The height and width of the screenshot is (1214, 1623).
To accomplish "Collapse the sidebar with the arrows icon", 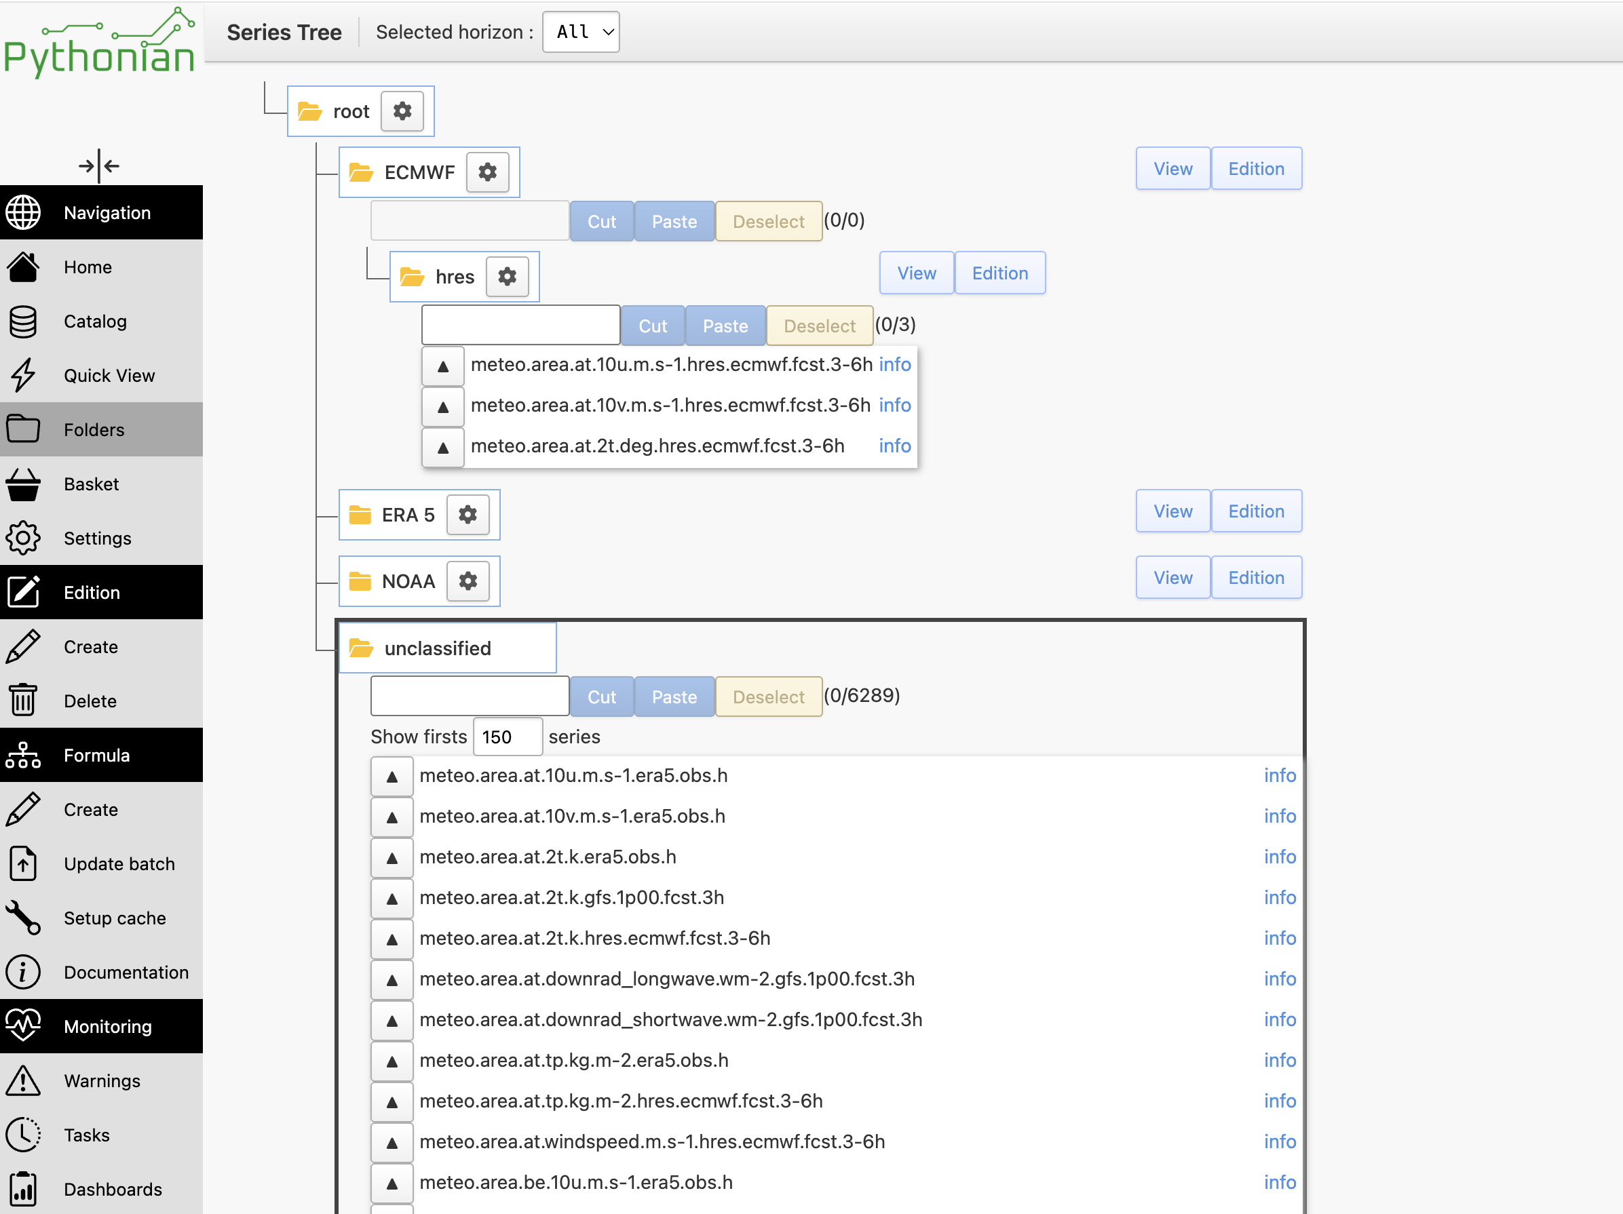I will pos(99,165).
